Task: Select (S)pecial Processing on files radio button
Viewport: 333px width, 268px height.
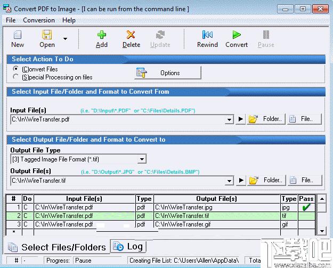Action: 15,77
